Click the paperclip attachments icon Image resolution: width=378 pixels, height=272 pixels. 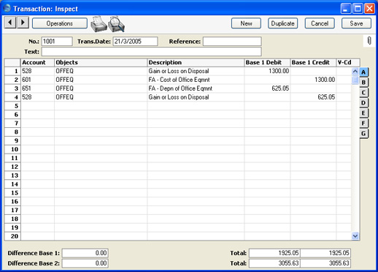(x=369, y=41)
